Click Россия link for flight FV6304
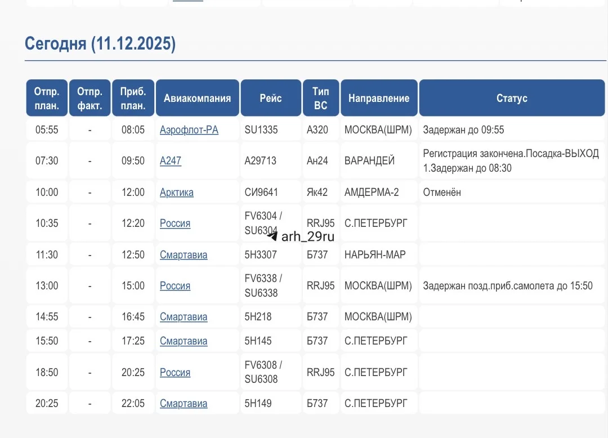 pos(175,224)
